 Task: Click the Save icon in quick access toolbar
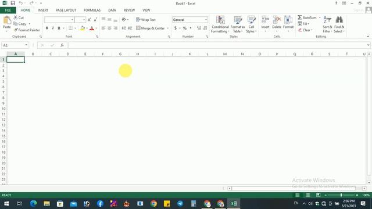pos(13,3)
